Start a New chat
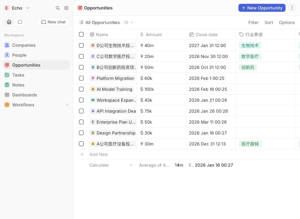The image size is (300, 219). tap(53, 22)
